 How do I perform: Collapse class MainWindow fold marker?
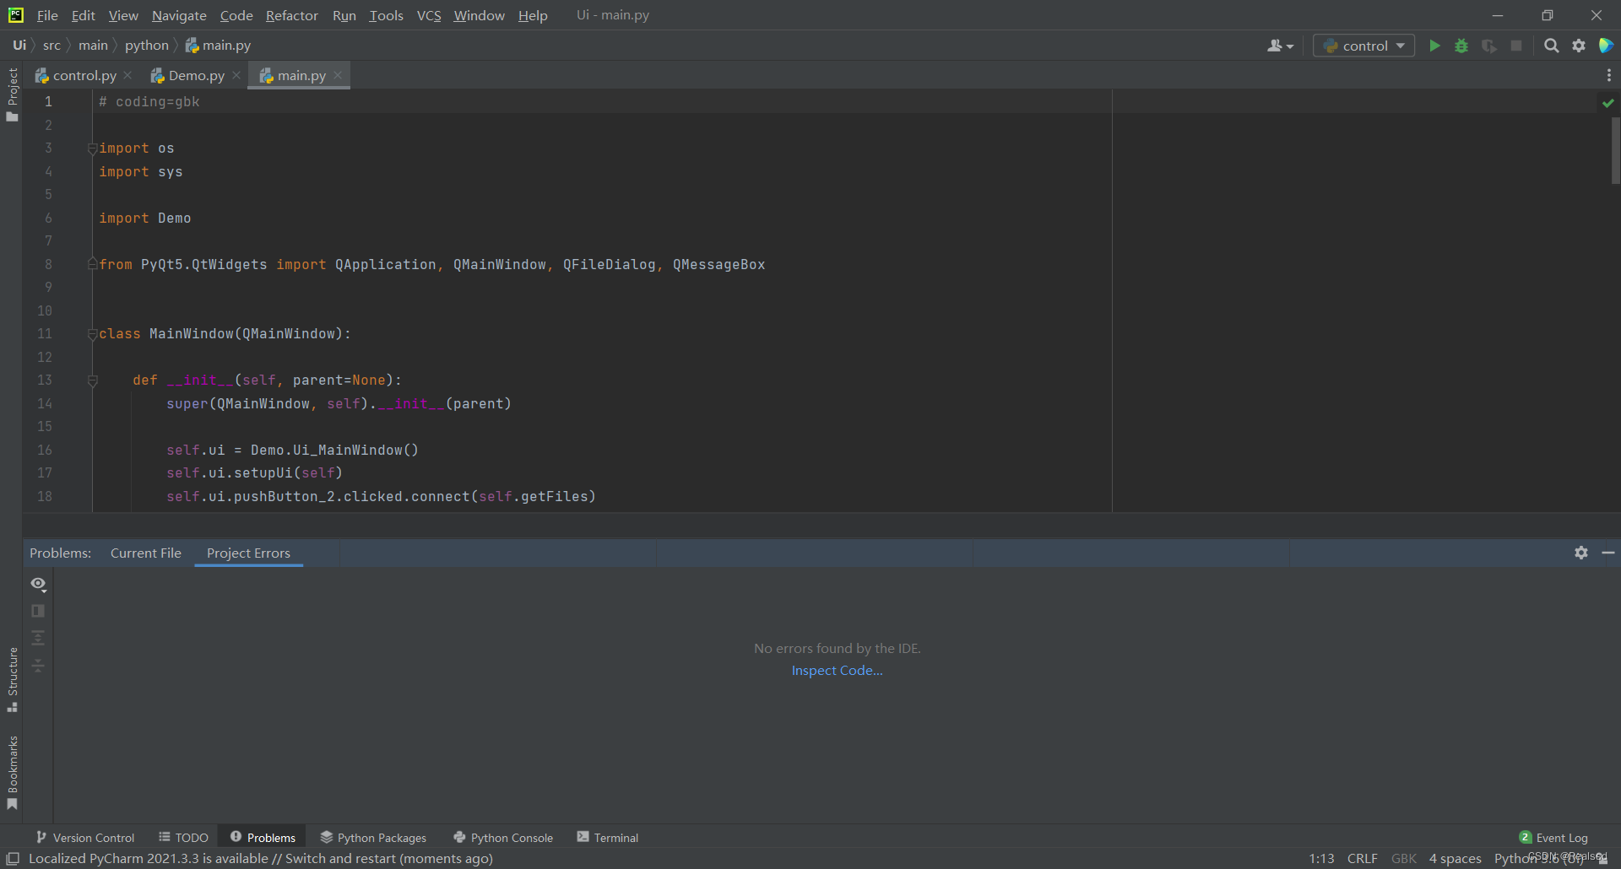(92, 334)
